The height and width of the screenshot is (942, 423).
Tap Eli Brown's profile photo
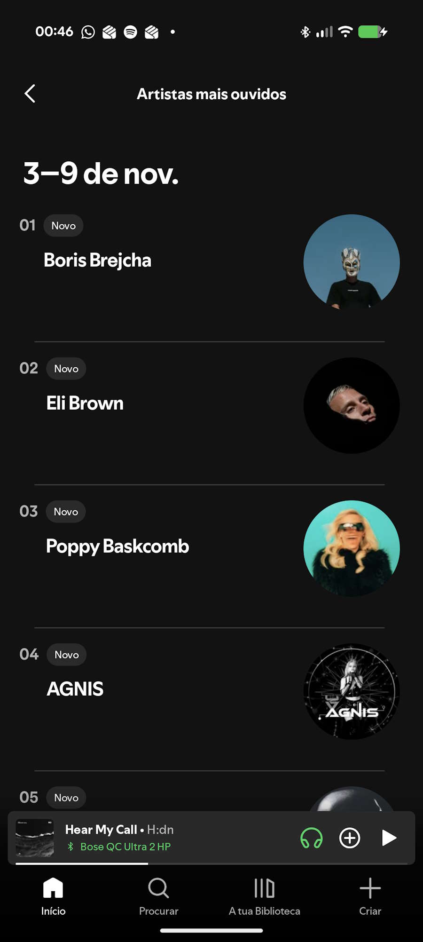click(352, 405)
